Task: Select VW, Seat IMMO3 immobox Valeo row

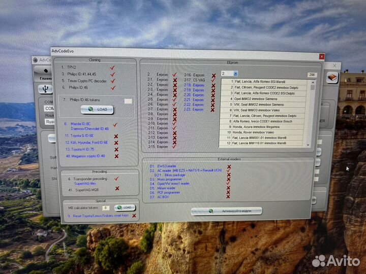Action: pos(263,110)
